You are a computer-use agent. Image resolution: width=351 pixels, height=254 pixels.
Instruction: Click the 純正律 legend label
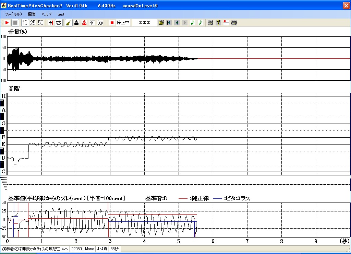[199, 198]
